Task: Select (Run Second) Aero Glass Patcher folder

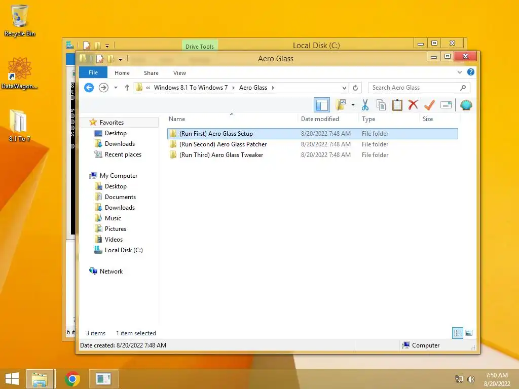Action: point(312,144)
